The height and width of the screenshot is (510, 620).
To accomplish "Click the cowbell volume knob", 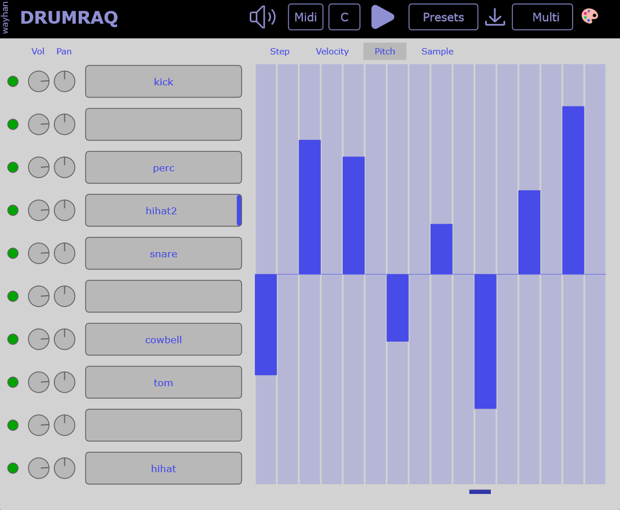I will point(39,339).
